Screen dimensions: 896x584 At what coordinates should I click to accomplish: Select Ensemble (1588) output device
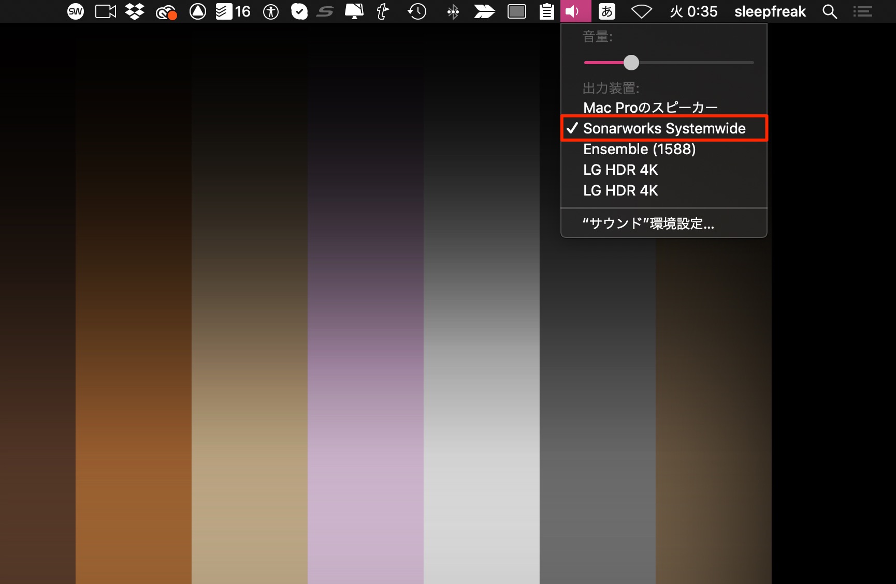click(663, 149)
